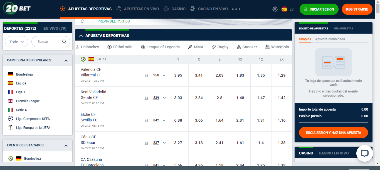Collapse the Apuestas Deportivas panel
Screen dimensions: 380x170
click(x=81, y=36)
